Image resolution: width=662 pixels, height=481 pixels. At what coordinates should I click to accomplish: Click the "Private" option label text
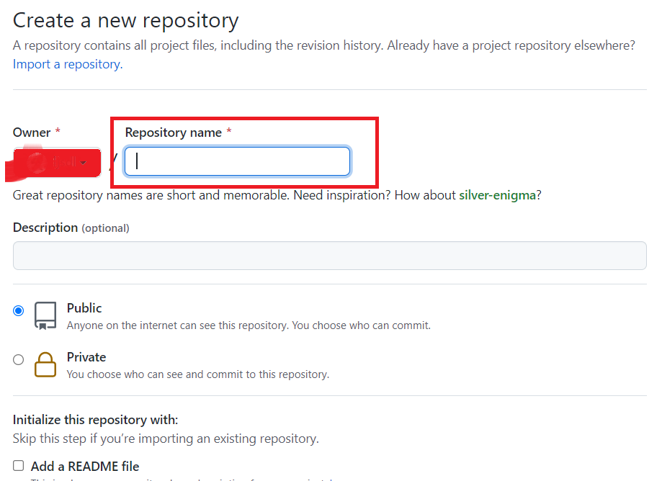coord(86,357)
